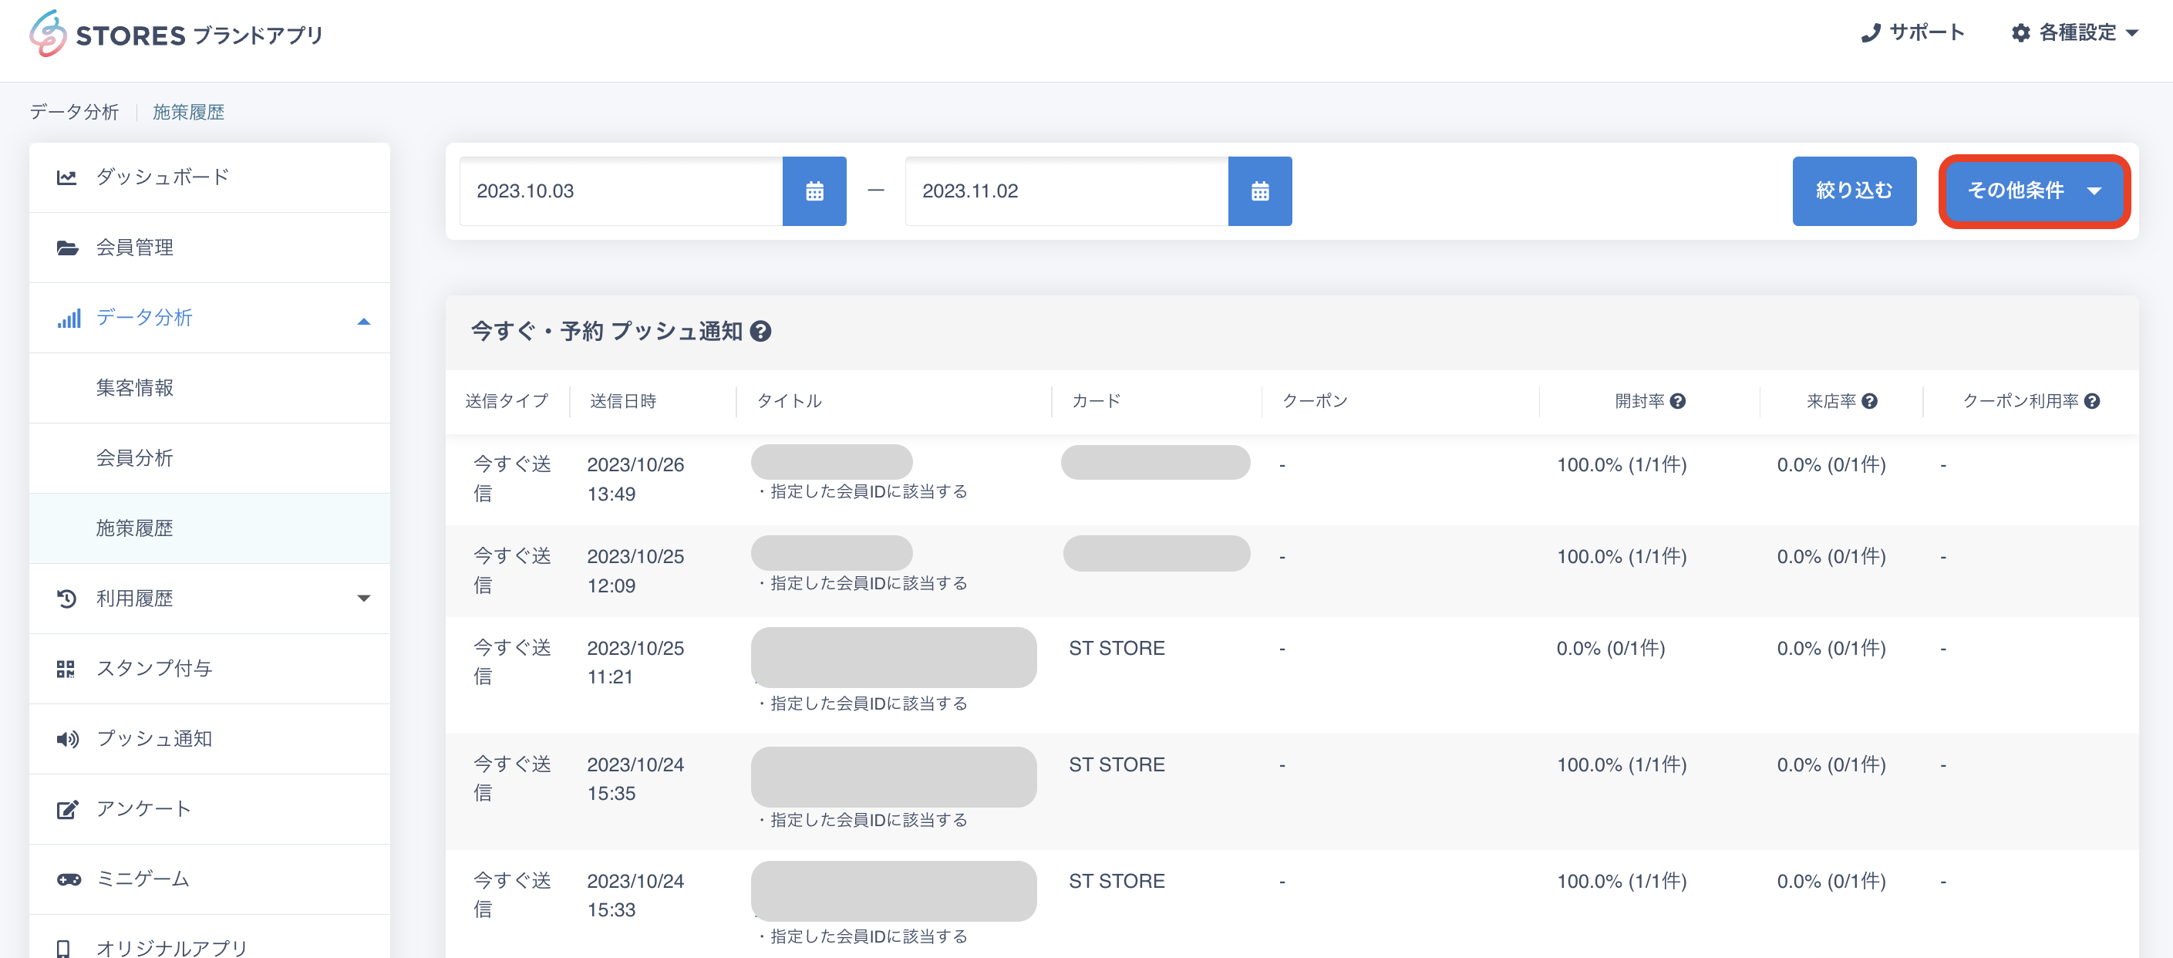Go to プッシュ通知 sidebar item

pos(153,738)
